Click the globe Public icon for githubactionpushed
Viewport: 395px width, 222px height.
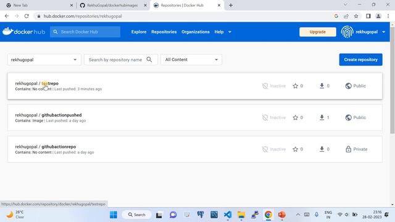point(348,118)
